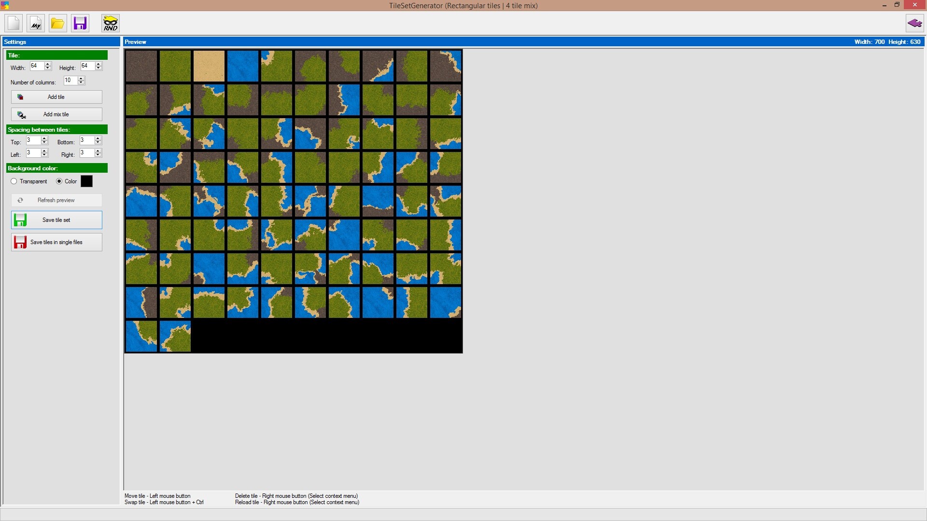Click the new blank document icon
This screenshot has height=521, width=927.
tap(14, 23)
